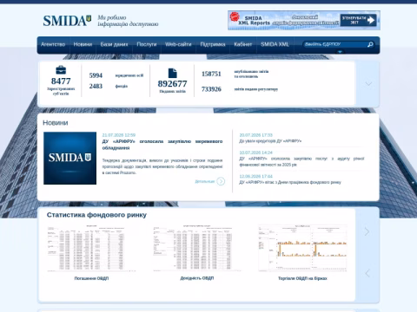417x312 pixels.
Task: Click the Новини section heading
Action: pyautogui.click(x=56, y=123)
